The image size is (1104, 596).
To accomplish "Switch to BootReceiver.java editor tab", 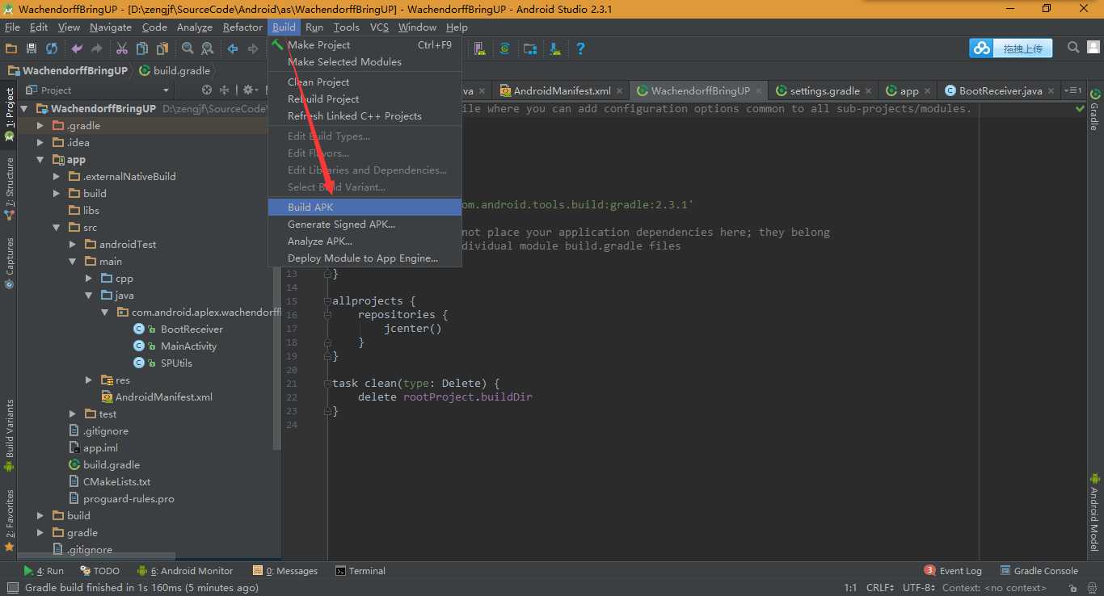I will click(1000, 90).
